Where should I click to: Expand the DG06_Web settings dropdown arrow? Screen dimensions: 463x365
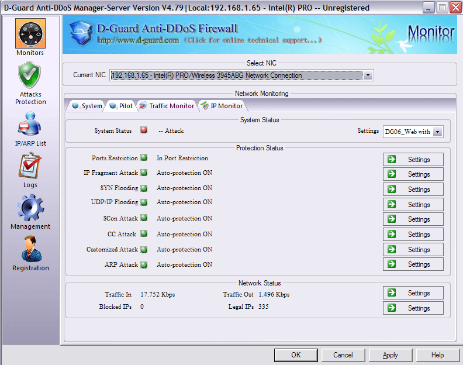tap(438, 132)
